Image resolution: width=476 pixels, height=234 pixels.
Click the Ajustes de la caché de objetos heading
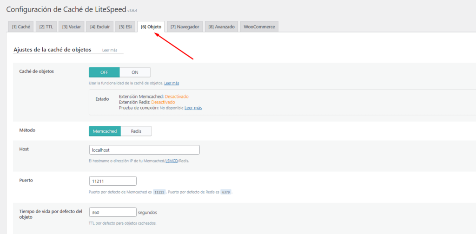(53, 50)
